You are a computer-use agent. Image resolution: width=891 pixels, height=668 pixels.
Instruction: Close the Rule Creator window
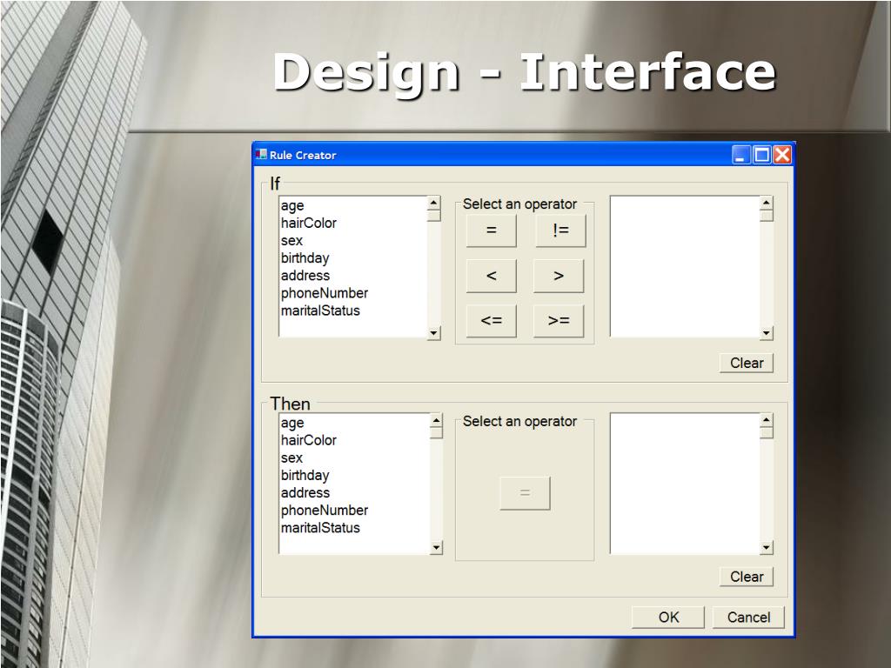pyautogui.click(x=782, y=155)
